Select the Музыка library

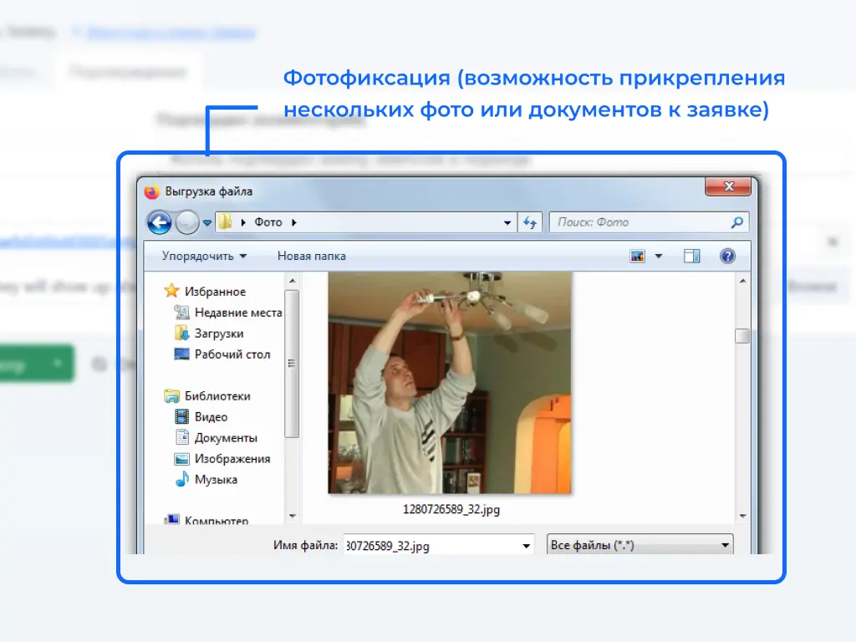pyautogui.click(x=215, y=480)
